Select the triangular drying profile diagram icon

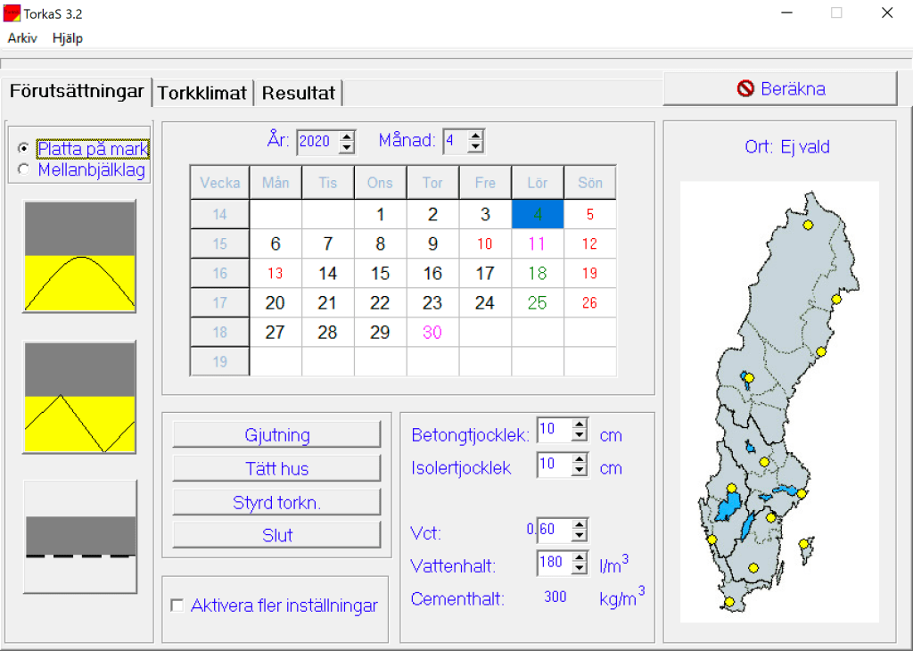tap(79, 397)
